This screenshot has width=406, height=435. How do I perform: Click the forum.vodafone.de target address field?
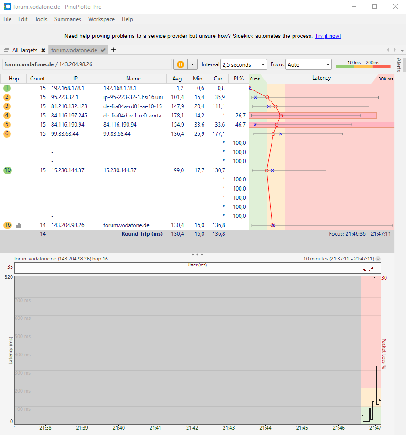82,64
